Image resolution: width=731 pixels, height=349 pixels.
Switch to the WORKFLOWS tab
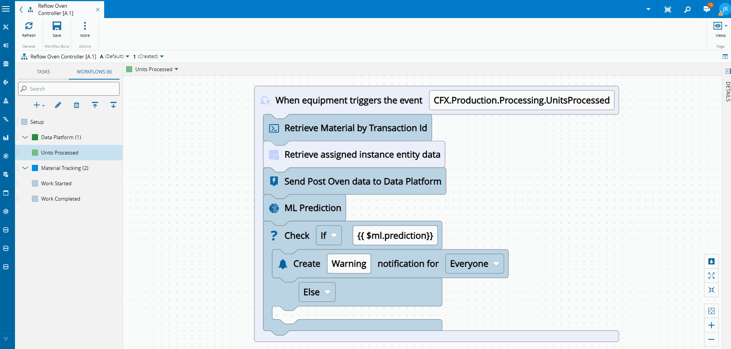point(94,72)
